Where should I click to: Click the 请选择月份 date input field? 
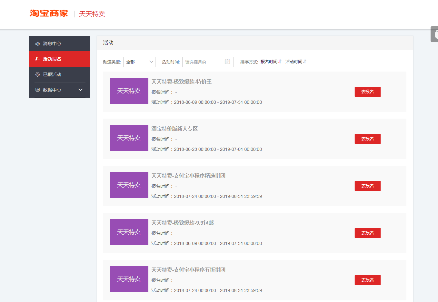(x=208, y=62)
